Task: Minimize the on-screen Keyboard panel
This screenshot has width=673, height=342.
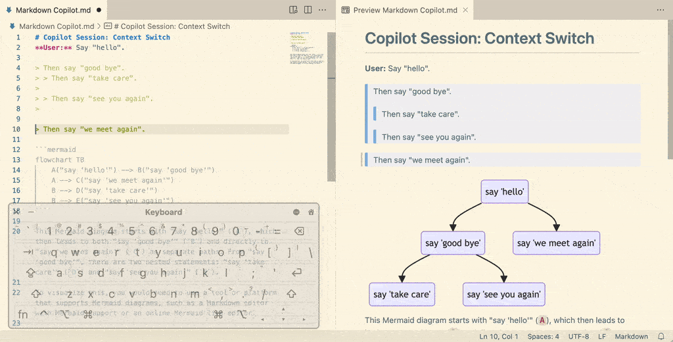Action: coord(31,211)
